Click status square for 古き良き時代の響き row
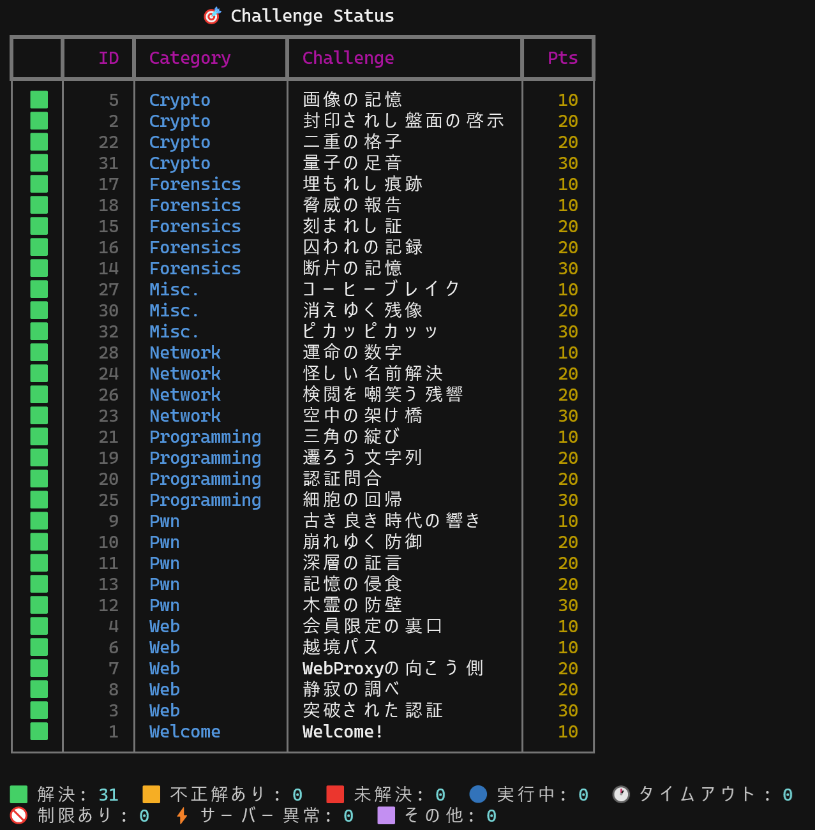 click(x=39, y=521)
